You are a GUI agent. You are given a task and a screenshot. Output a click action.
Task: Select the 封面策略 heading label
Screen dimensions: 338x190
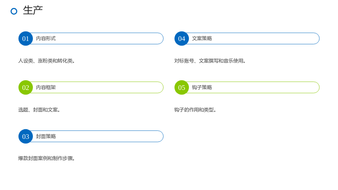(x=46, y=136)
